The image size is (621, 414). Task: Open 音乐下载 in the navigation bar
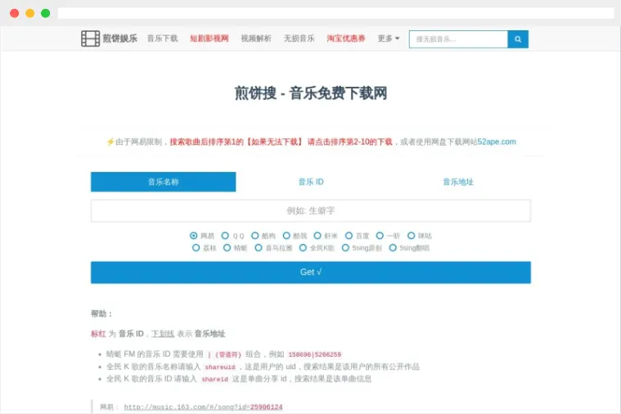point(162,38)
